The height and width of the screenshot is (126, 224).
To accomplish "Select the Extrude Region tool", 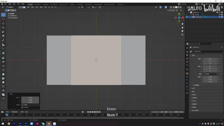I will point(3,54).
